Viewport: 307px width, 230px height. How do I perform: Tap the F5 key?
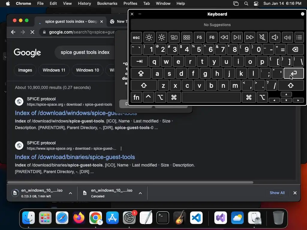pos(199,37)
